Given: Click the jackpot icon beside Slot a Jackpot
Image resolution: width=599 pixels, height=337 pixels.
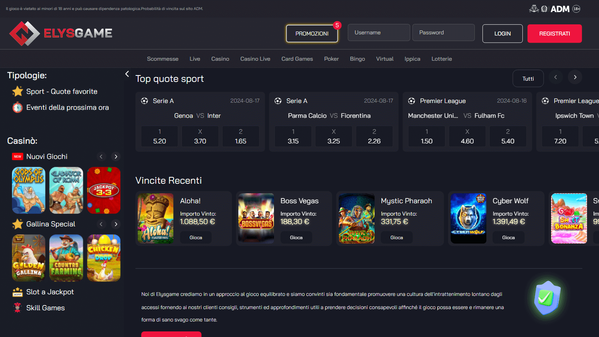Looking at the screenshot, I should pyautogui.click(x=18, y=292).
